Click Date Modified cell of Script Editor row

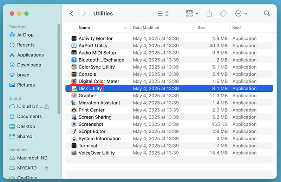(x=156, y=131)
